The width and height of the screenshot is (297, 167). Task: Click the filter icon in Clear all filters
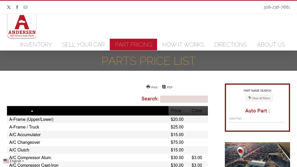pos(249,98)
